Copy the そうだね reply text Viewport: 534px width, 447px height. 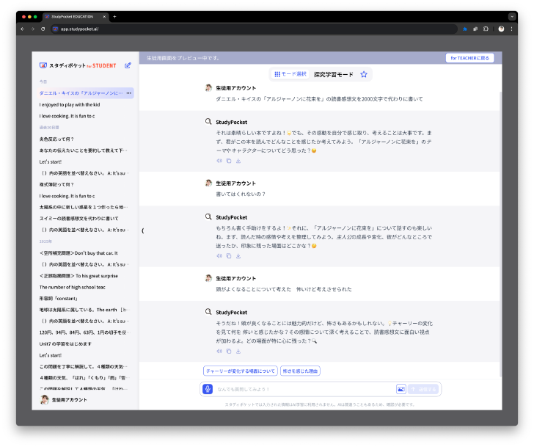pyautogui.click(x=229, y=351)
